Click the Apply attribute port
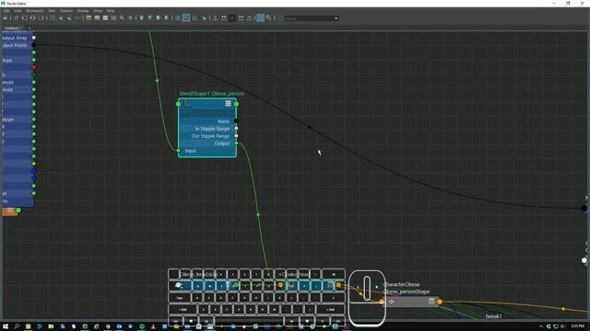The height and width of the screenshot is (331, 590). point(236,120)
